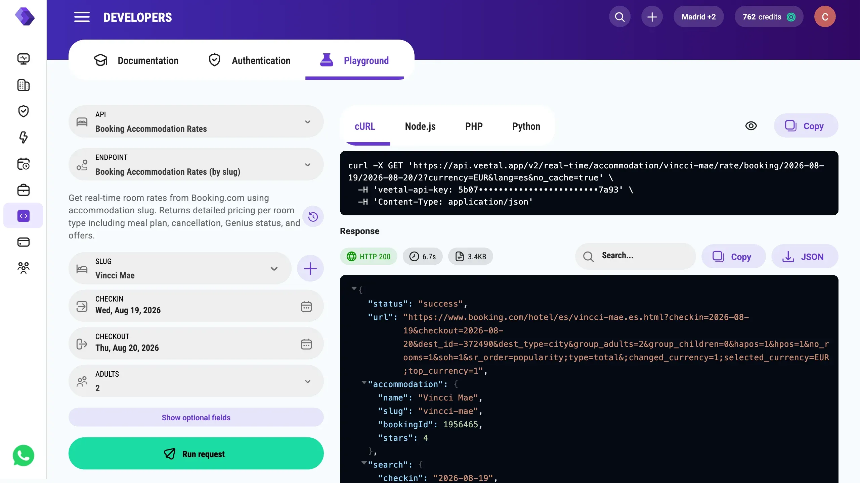Screen dimensions: 860x483
Task: Open the developers code icon in sidebar
Action: tap(23, 216)
